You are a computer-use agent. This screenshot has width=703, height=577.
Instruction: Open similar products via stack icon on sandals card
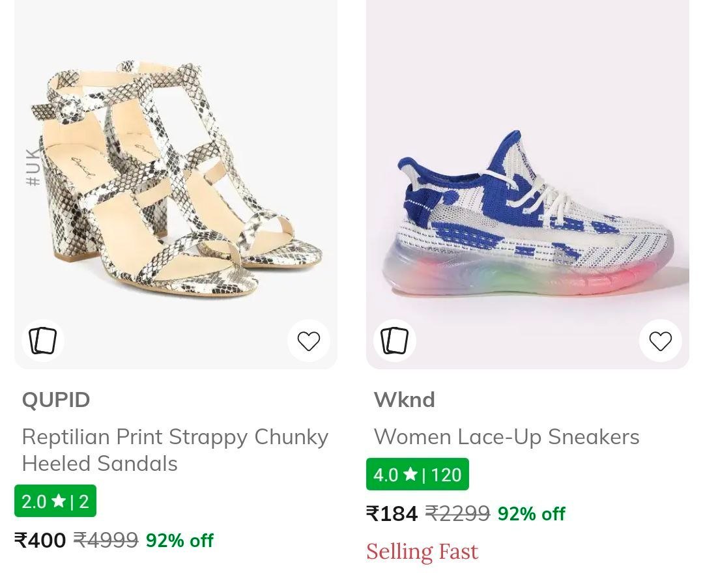(x=42, y=340)
